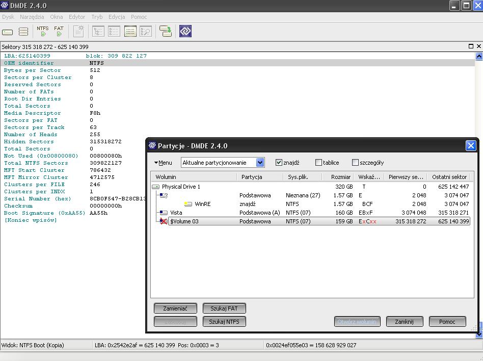Open the Pomoc menu
This screenshot has width=483, height=361.
tap(139, 17)
